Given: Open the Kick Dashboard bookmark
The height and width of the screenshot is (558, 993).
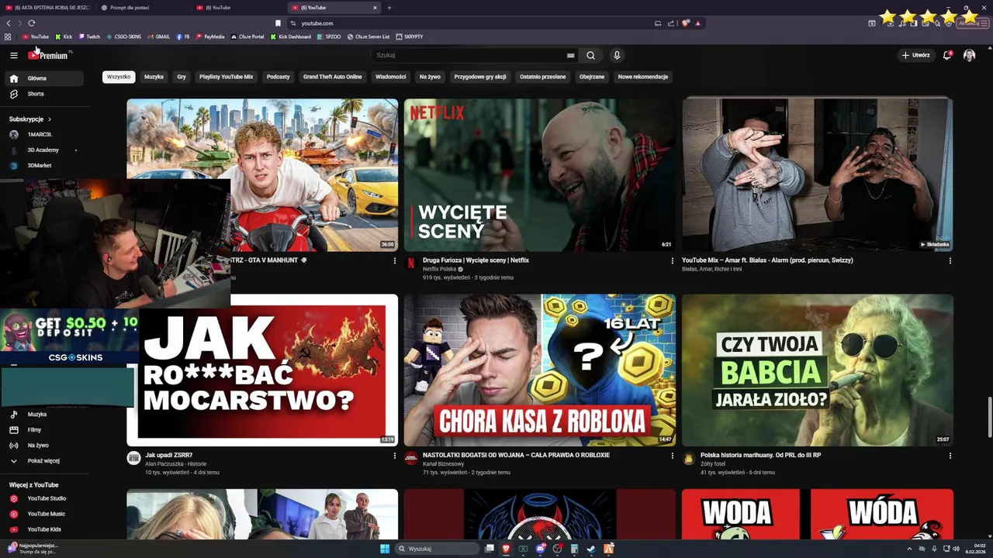Looking at the screenshot, I should click(x=291, y=36).
